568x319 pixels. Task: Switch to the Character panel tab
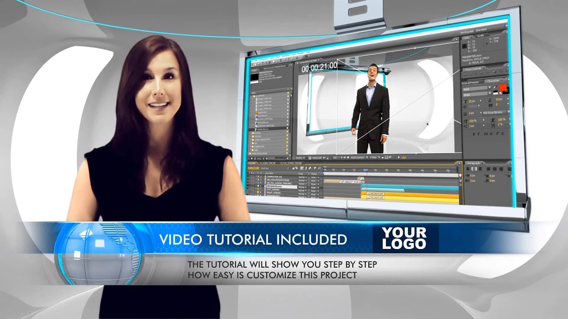493,81
